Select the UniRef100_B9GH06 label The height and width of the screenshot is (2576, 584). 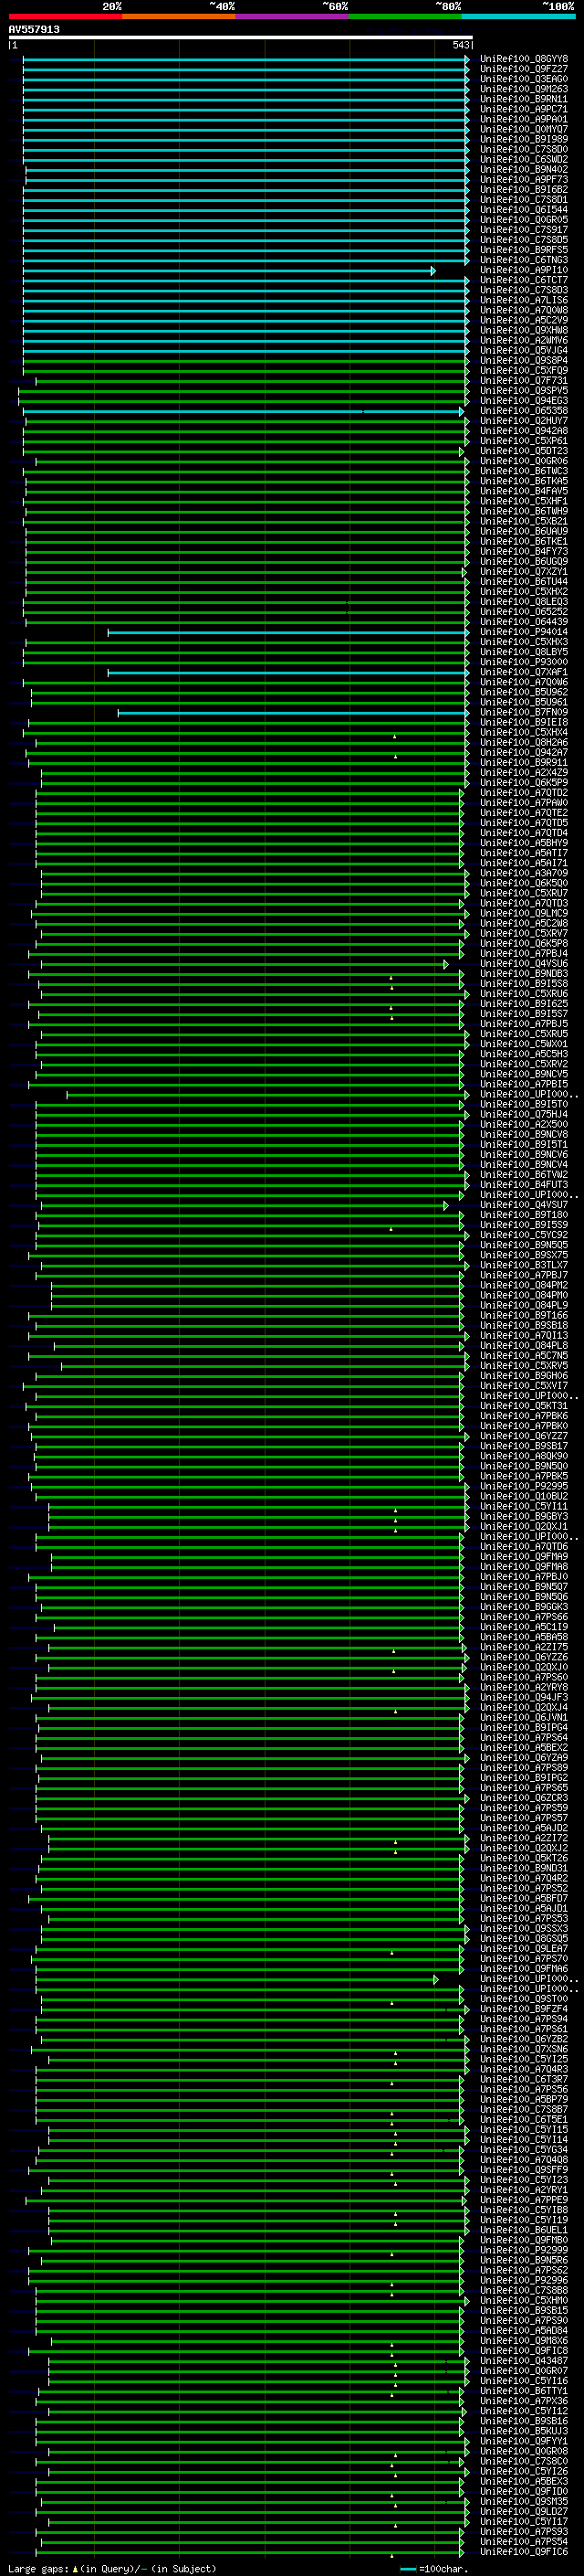click(523, 1376)
